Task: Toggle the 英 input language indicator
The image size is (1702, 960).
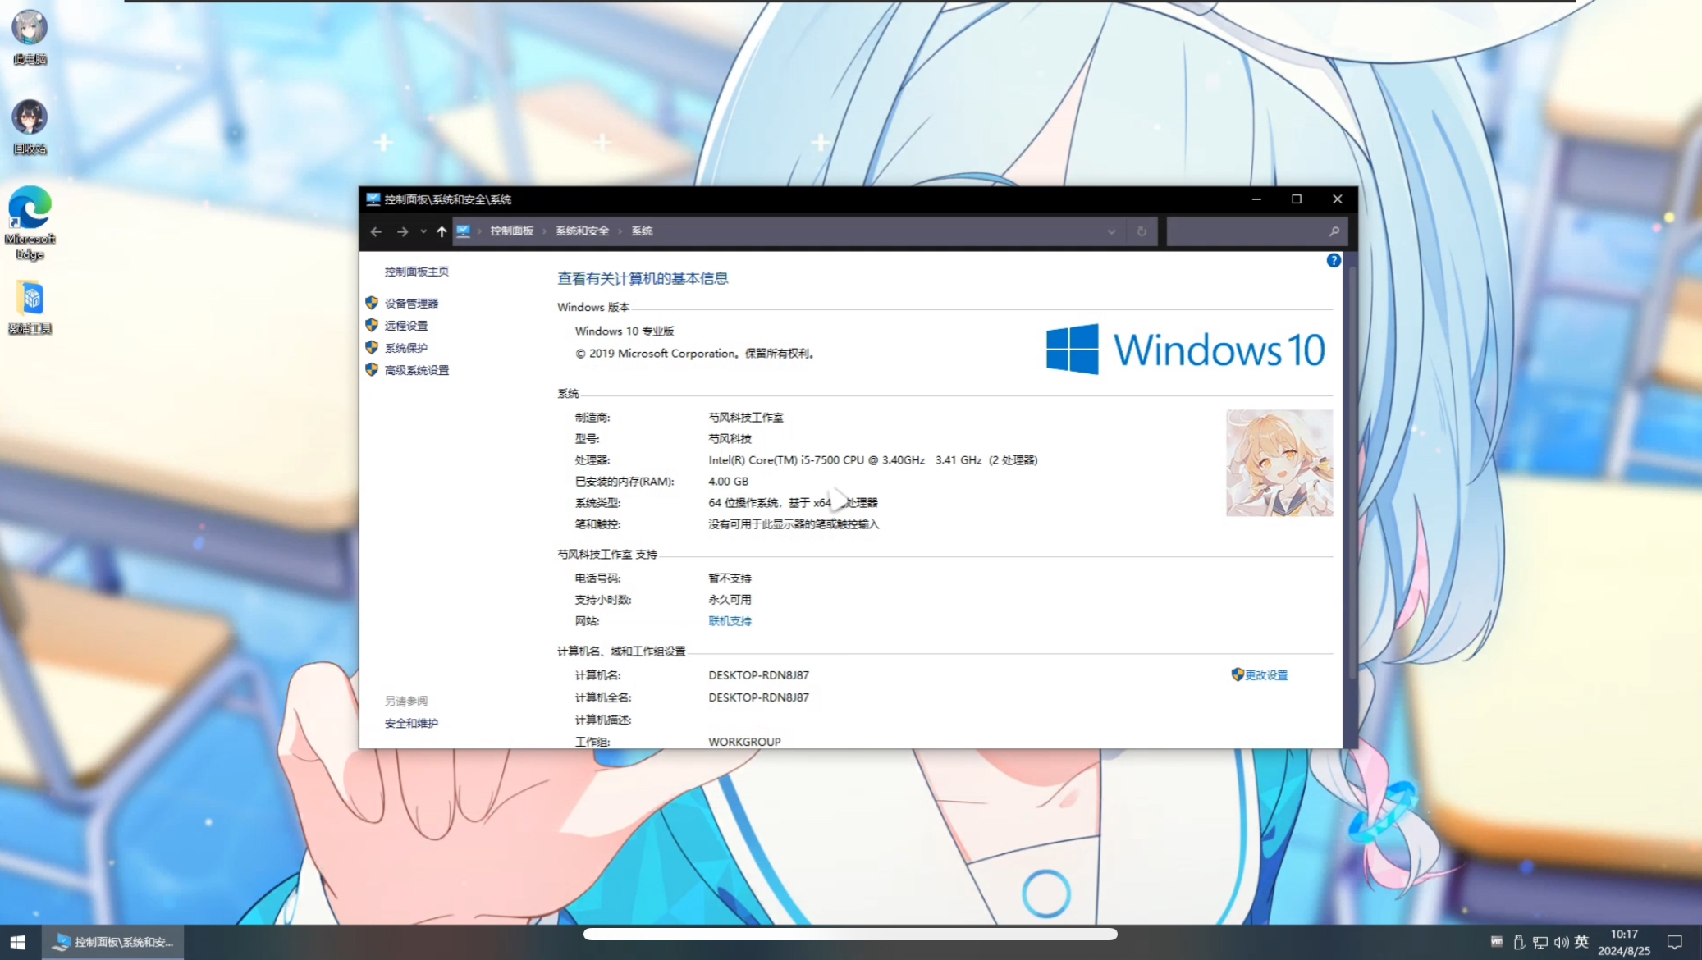Action: pos(1581,942)
